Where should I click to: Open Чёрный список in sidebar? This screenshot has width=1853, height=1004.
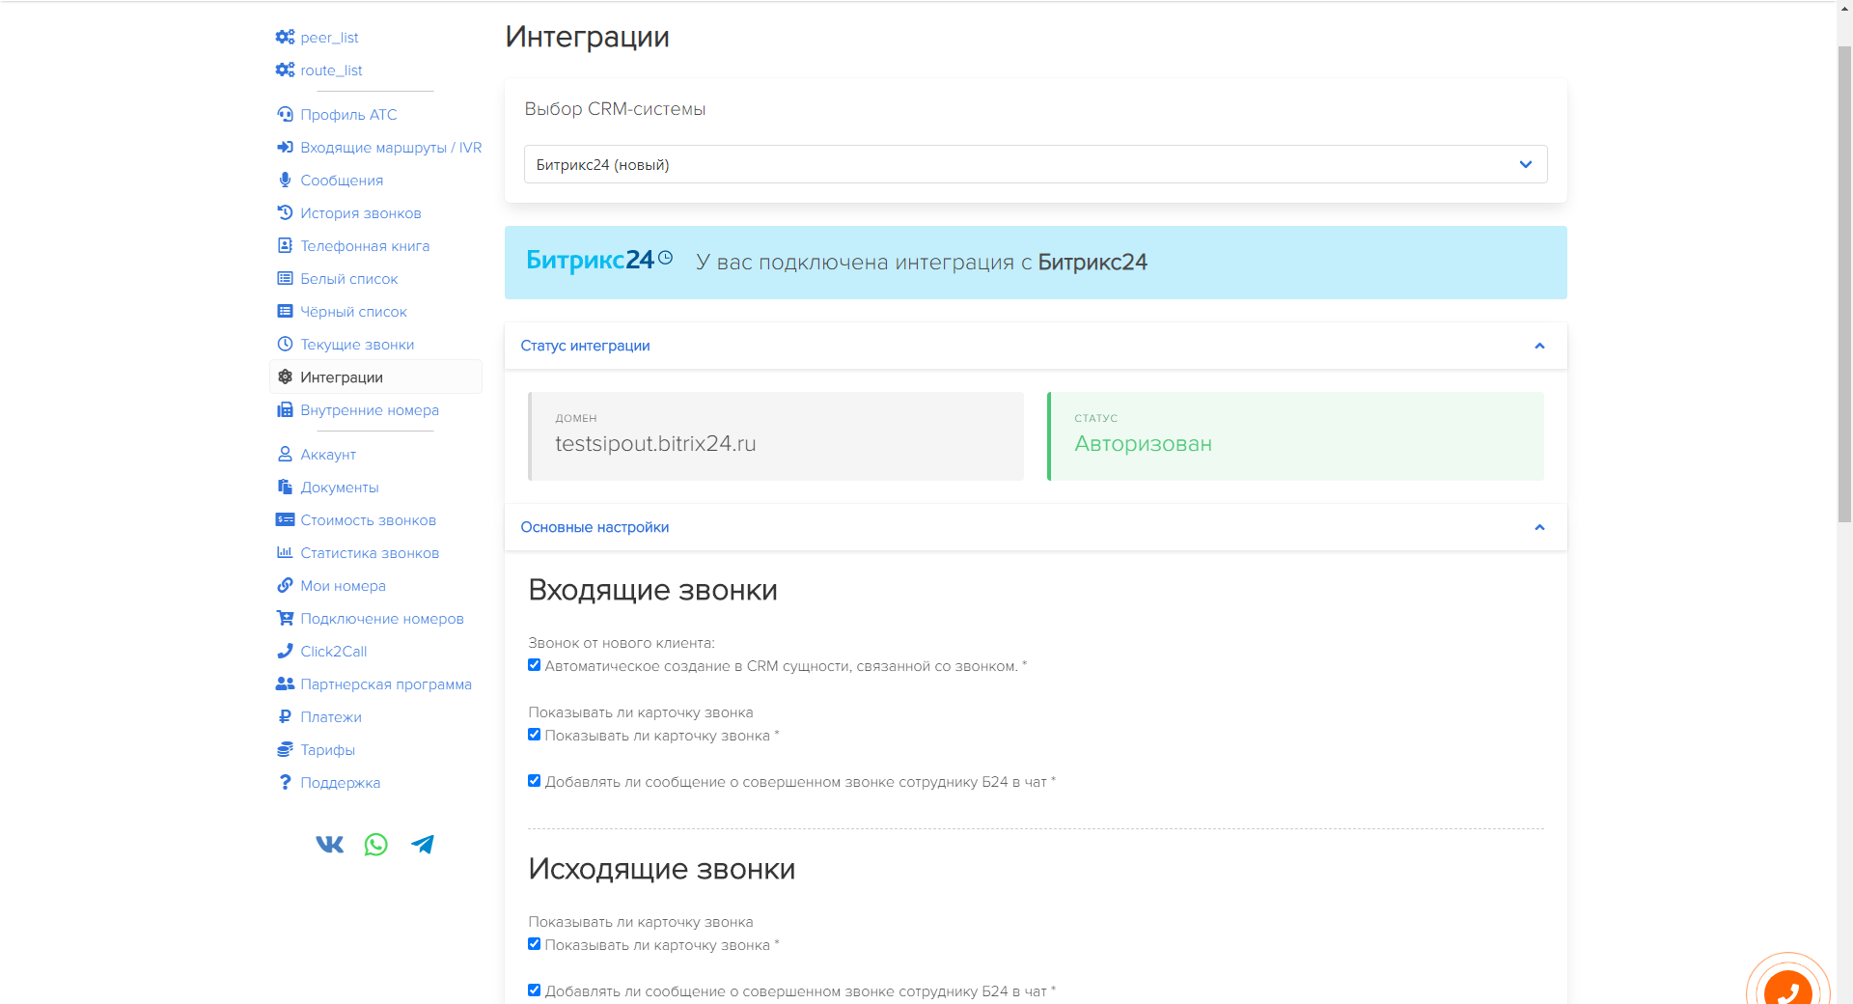coord(353,312)
